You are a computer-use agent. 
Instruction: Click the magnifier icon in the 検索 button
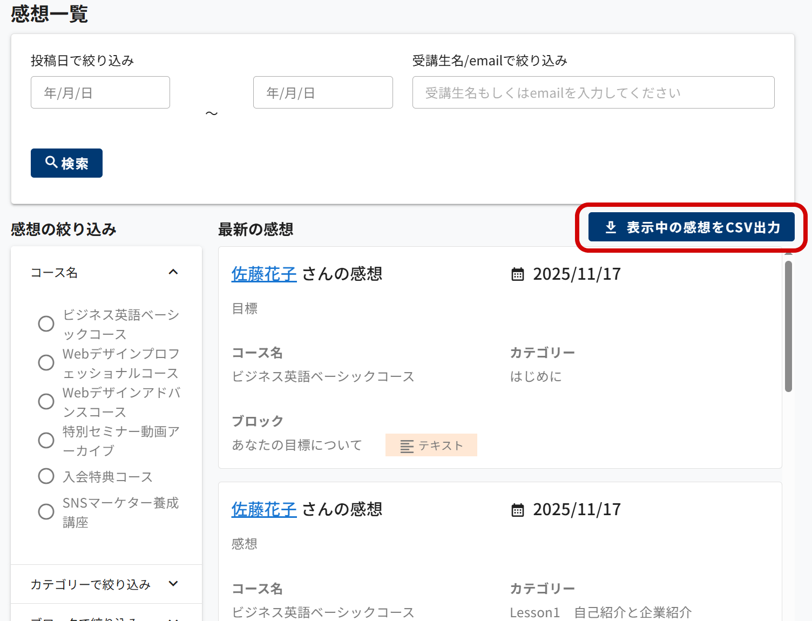tap(51, 162)
